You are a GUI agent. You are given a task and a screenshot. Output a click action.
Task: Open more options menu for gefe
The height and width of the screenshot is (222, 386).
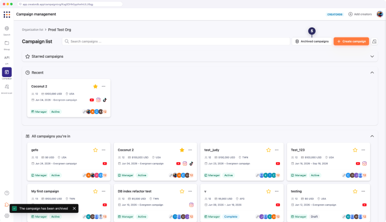[104, 150]
